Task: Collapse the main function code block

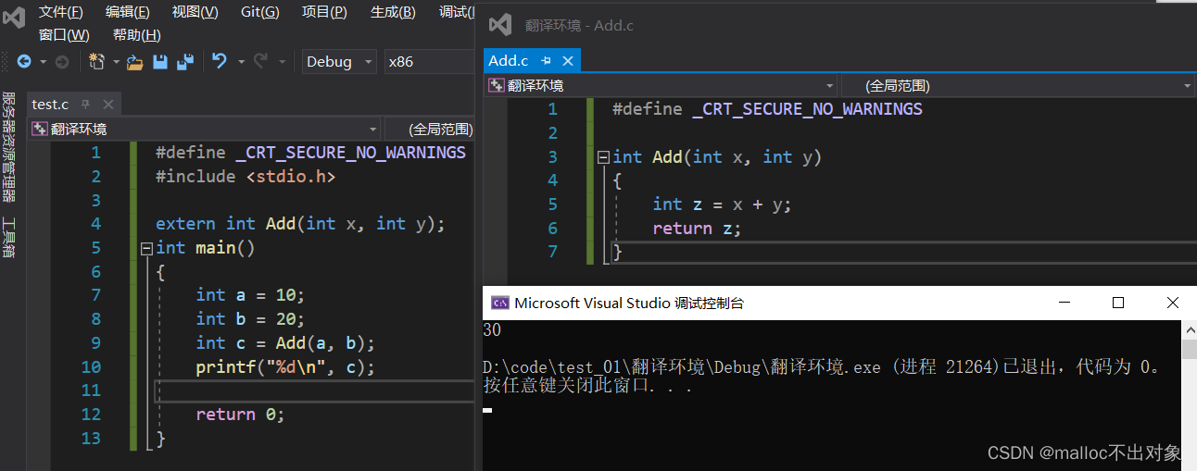Action: click(x=145, y=248)
